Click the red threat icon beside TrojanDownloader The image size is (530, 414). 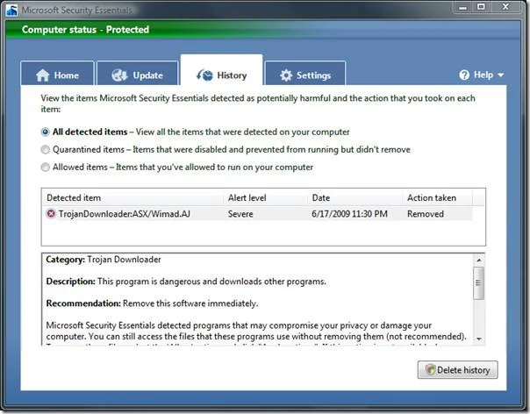tap(51, 214)
